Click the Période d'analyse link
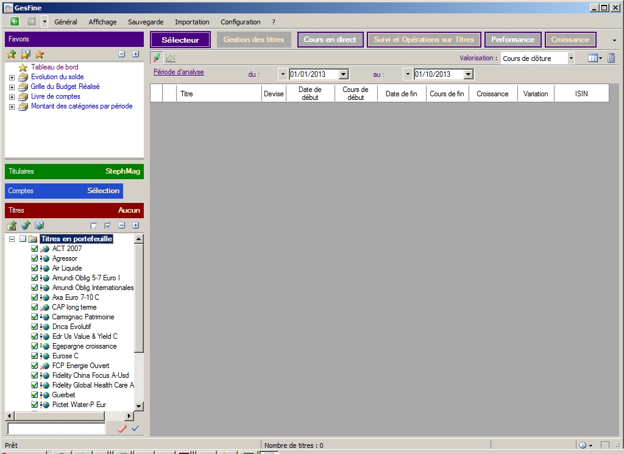 click(179, 72)
